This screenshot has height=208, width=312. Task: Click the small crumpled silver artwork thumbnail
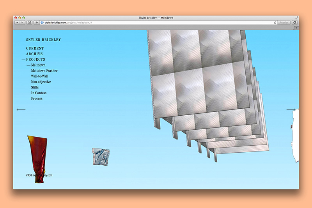point(101,156)
